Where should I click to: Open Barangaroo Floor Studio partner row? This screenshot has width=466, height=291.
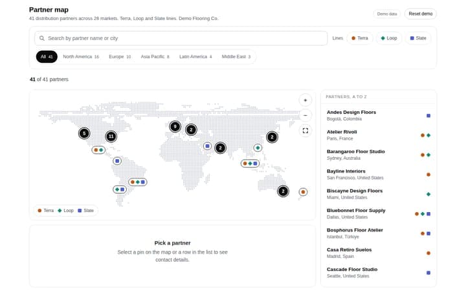(x=379, y=155)
